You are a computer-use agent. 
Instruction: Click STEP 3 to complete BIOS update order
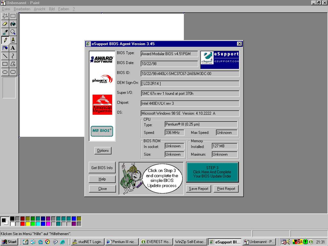pos(212,172)
